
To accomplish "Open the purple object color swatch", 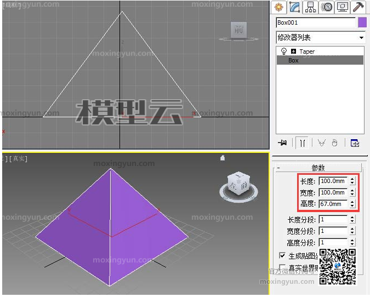I will (362, 22).
